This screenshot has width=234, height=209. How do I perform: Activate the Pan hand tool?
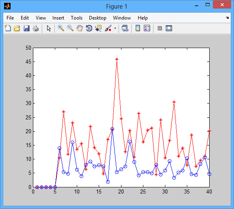[80, 28]
